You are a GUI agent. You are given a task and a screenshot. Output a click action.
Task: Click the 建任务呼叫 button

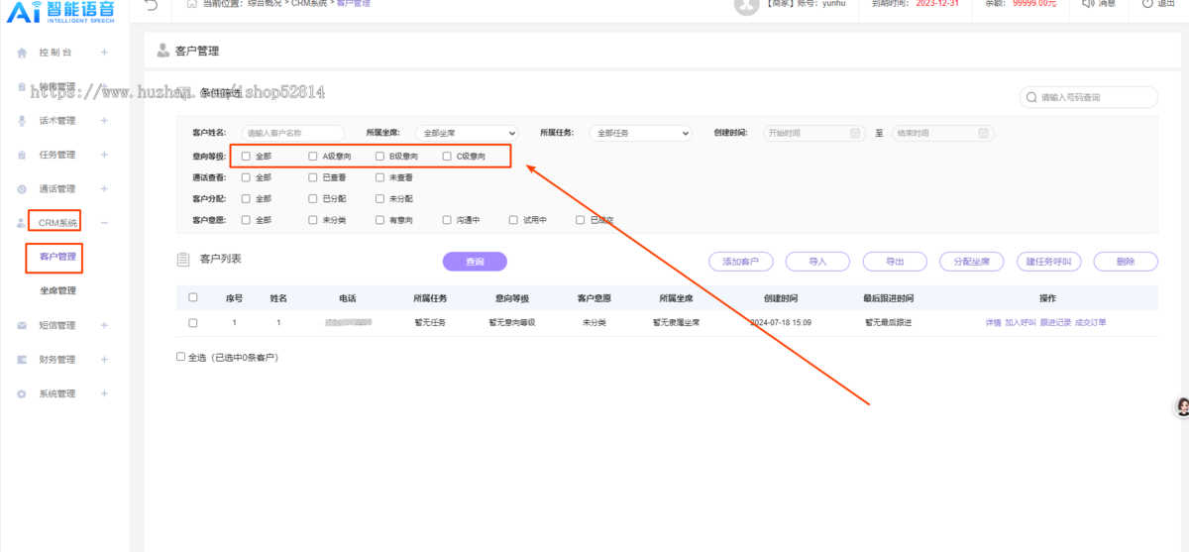1049,262
